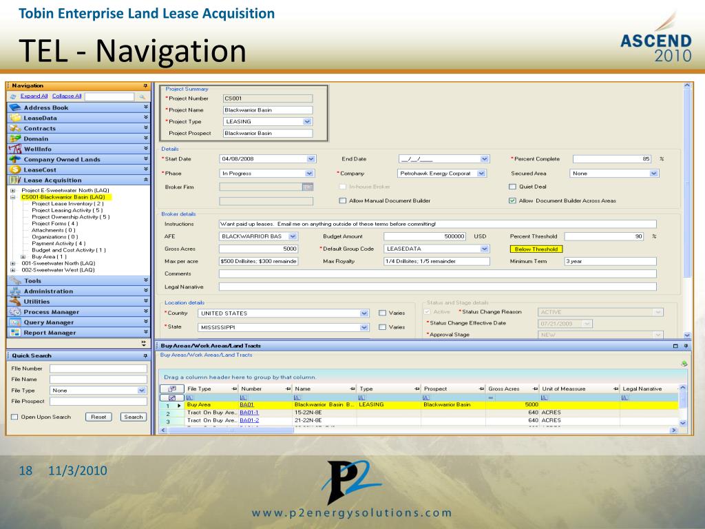The image size is (705, 529).
Task: Open the Start Date picker dropdown
Action: click(311, 159)
